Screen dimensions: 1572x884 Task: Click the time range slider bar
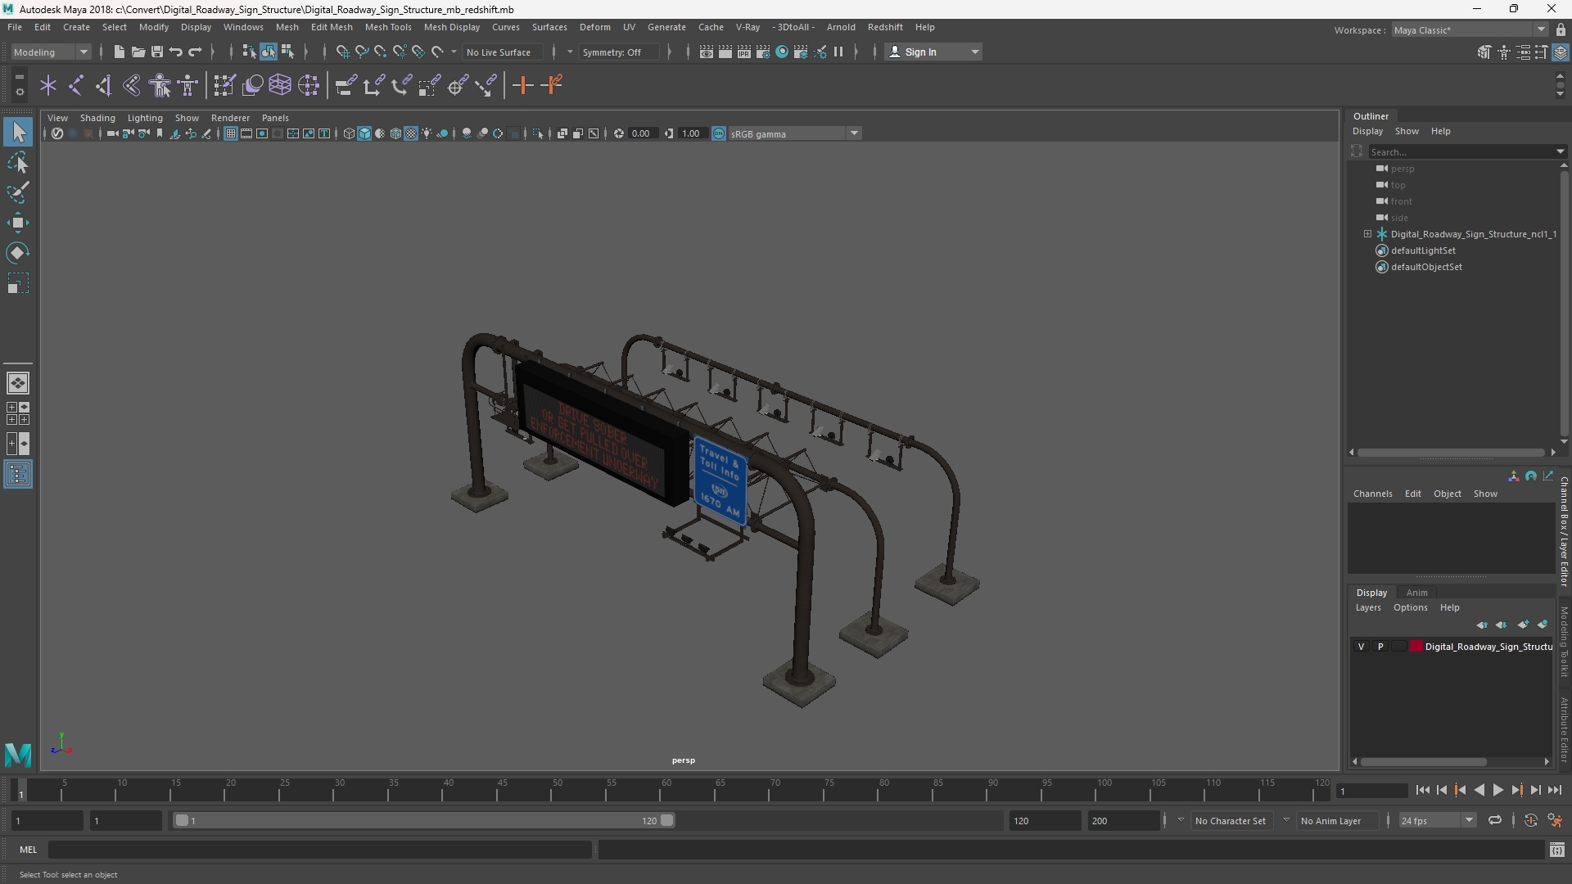tap(423, 820)
